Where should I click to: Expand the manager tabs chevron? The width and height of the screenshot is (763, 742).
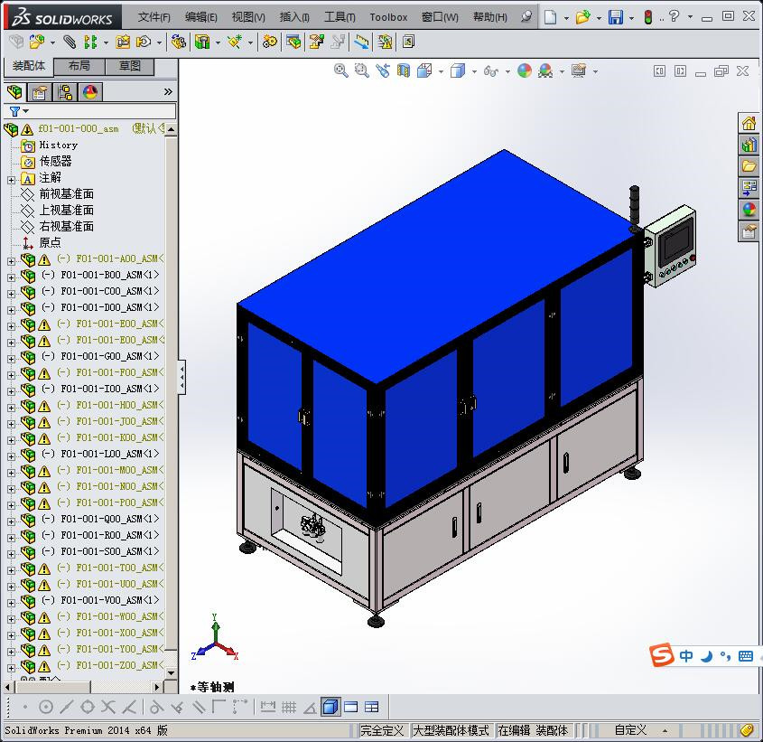click(x=168, y=91)
